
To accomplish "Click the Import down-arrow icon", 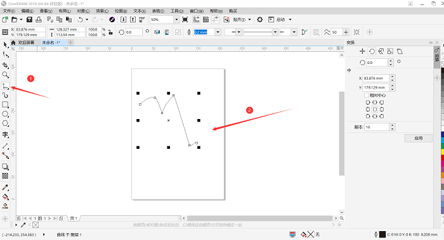I will 123,20.
